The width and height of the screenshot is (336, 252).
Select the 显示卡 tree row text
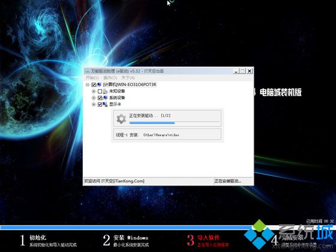[x=115, y=104]
